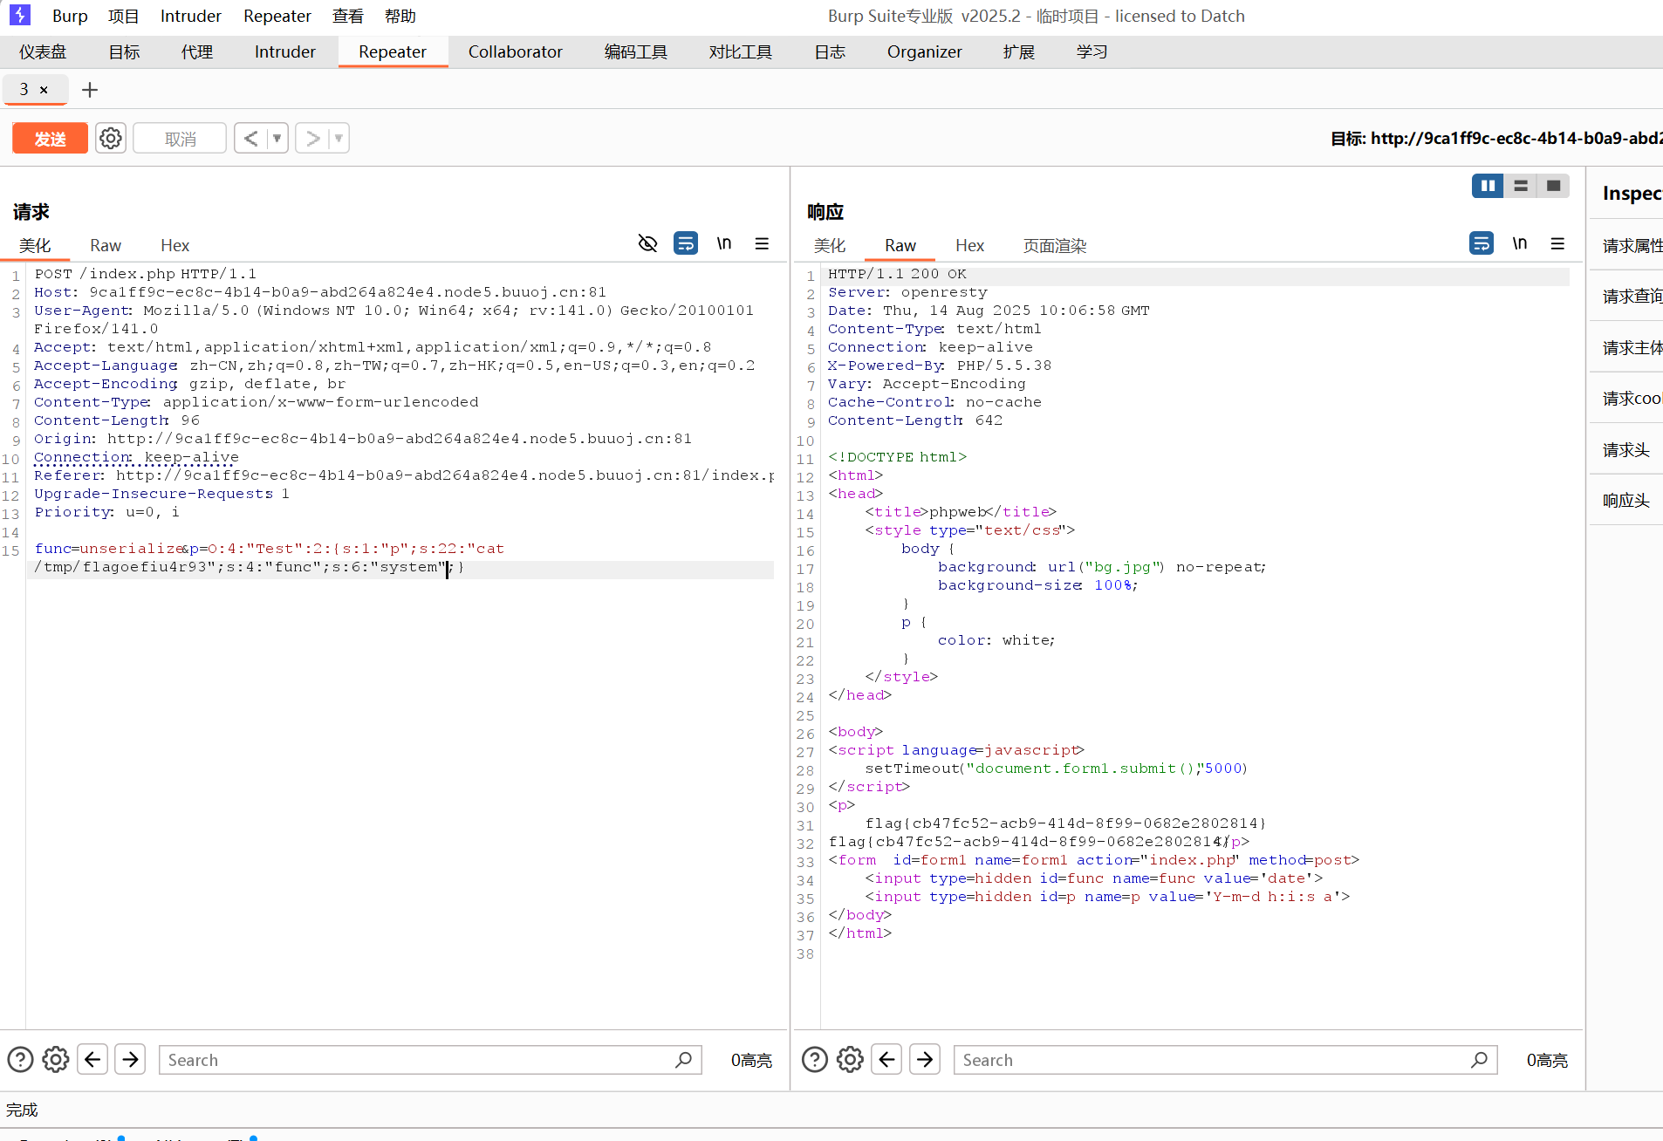Open response search settings gear

pyautogui.click(x=851, y=1060)
